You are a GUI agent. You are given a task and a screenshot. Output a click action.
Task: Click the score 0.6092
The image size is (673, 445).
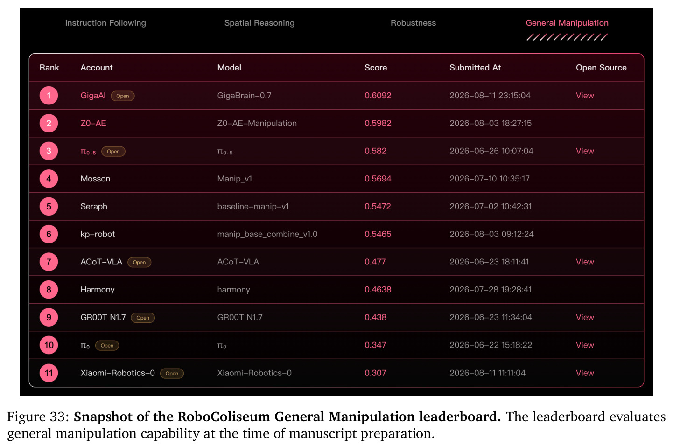378,96
